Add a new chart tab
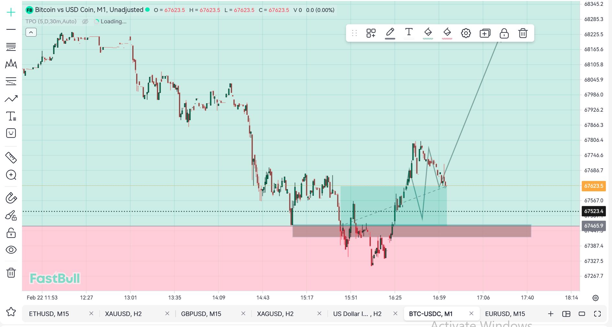 [x=550, y=314]
